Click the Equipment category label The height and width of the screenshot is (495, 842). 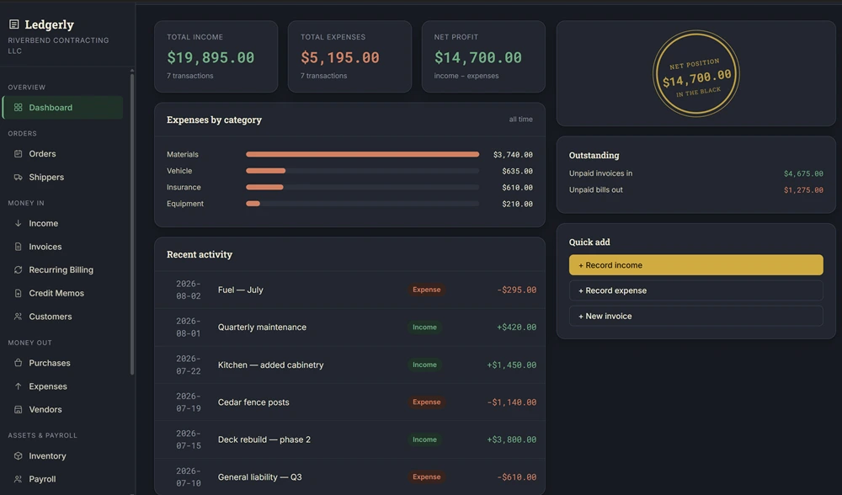tap(185, 204)
